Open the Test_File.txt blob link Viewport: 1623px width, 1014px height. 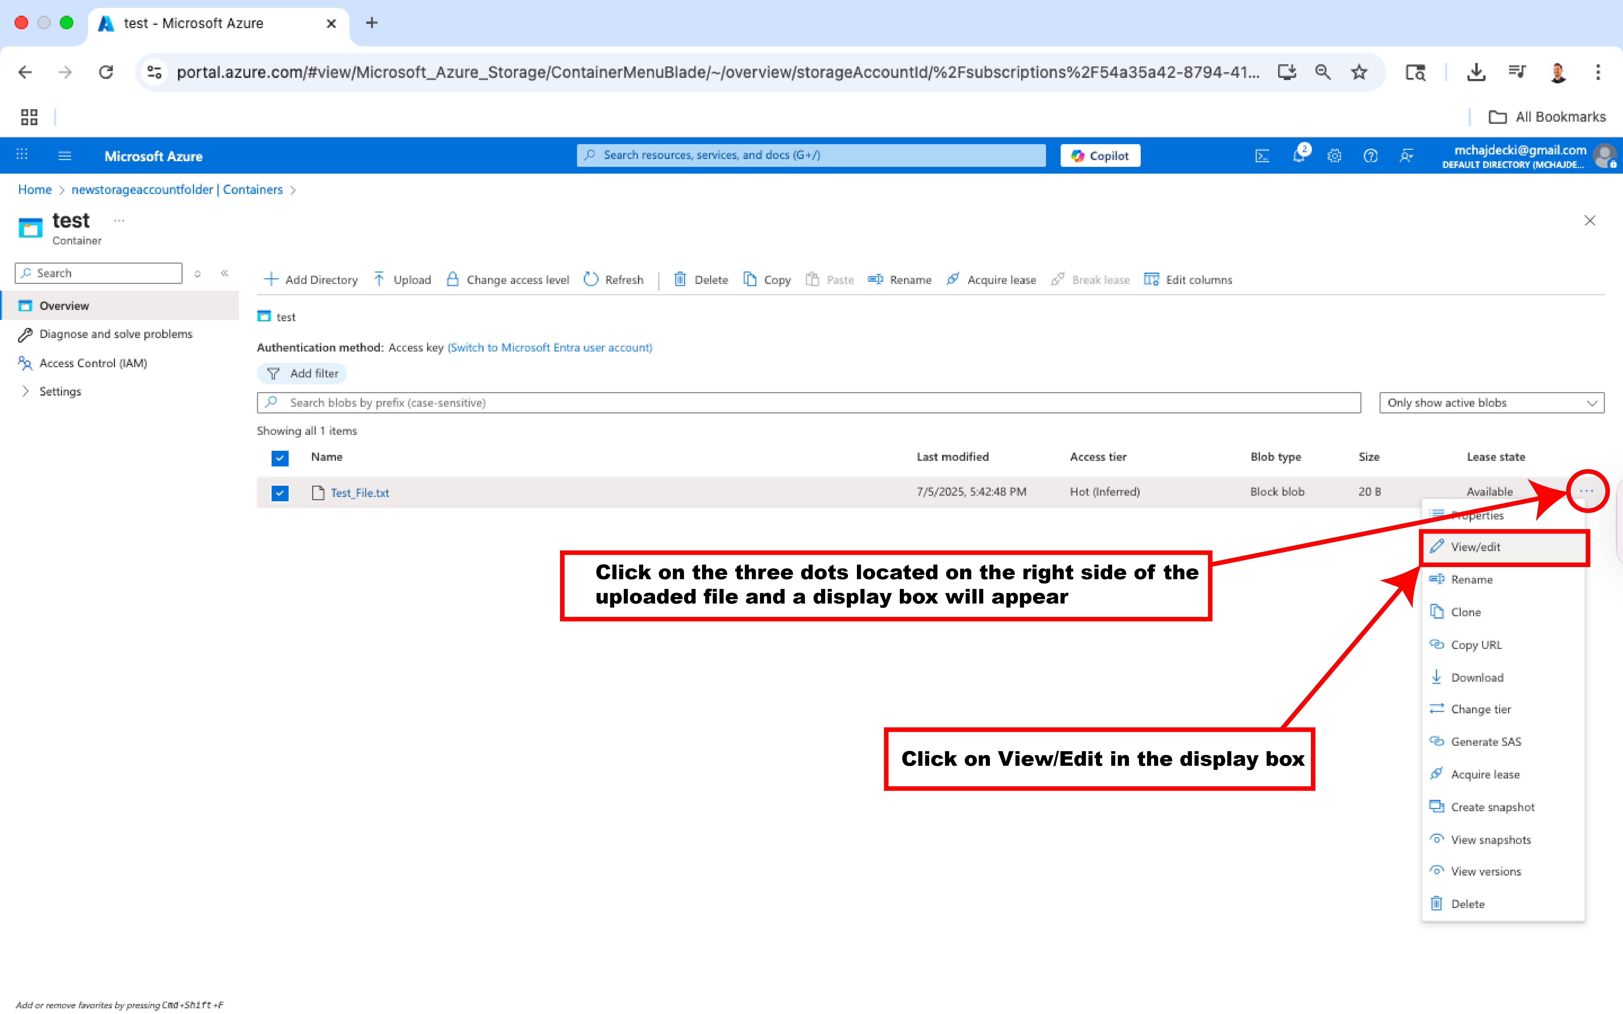[359, 493]
